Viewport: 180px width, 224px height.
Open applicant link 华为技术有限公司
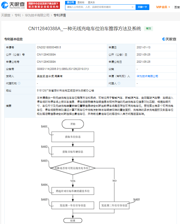[147, 76]
